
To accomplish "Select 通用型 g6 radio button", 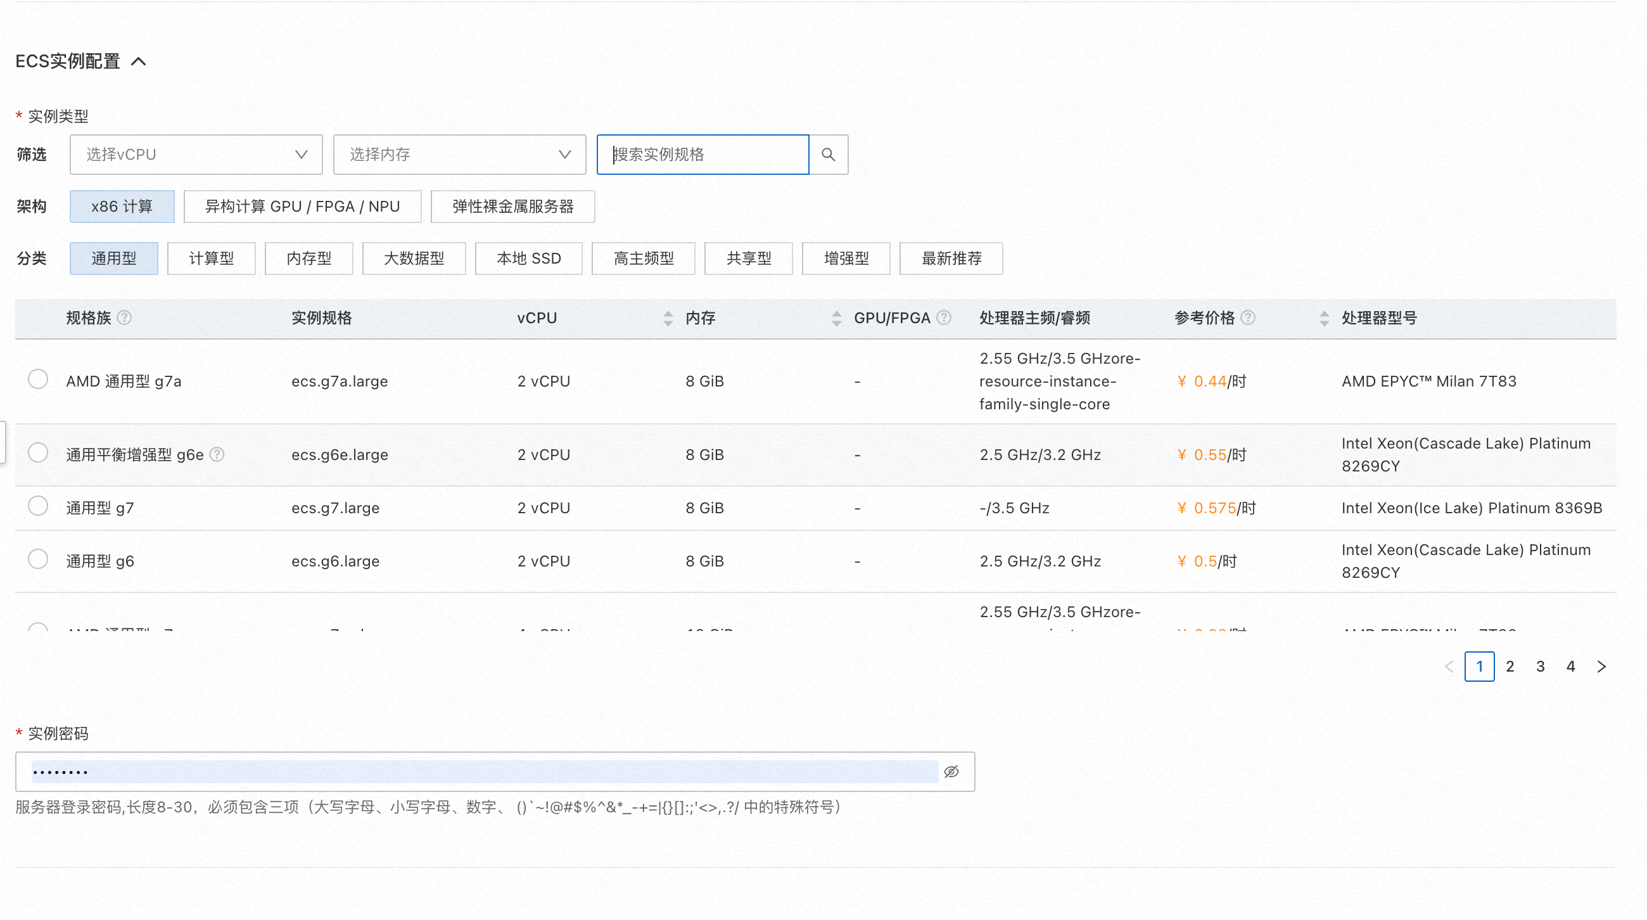I will [x=39, y=559].
